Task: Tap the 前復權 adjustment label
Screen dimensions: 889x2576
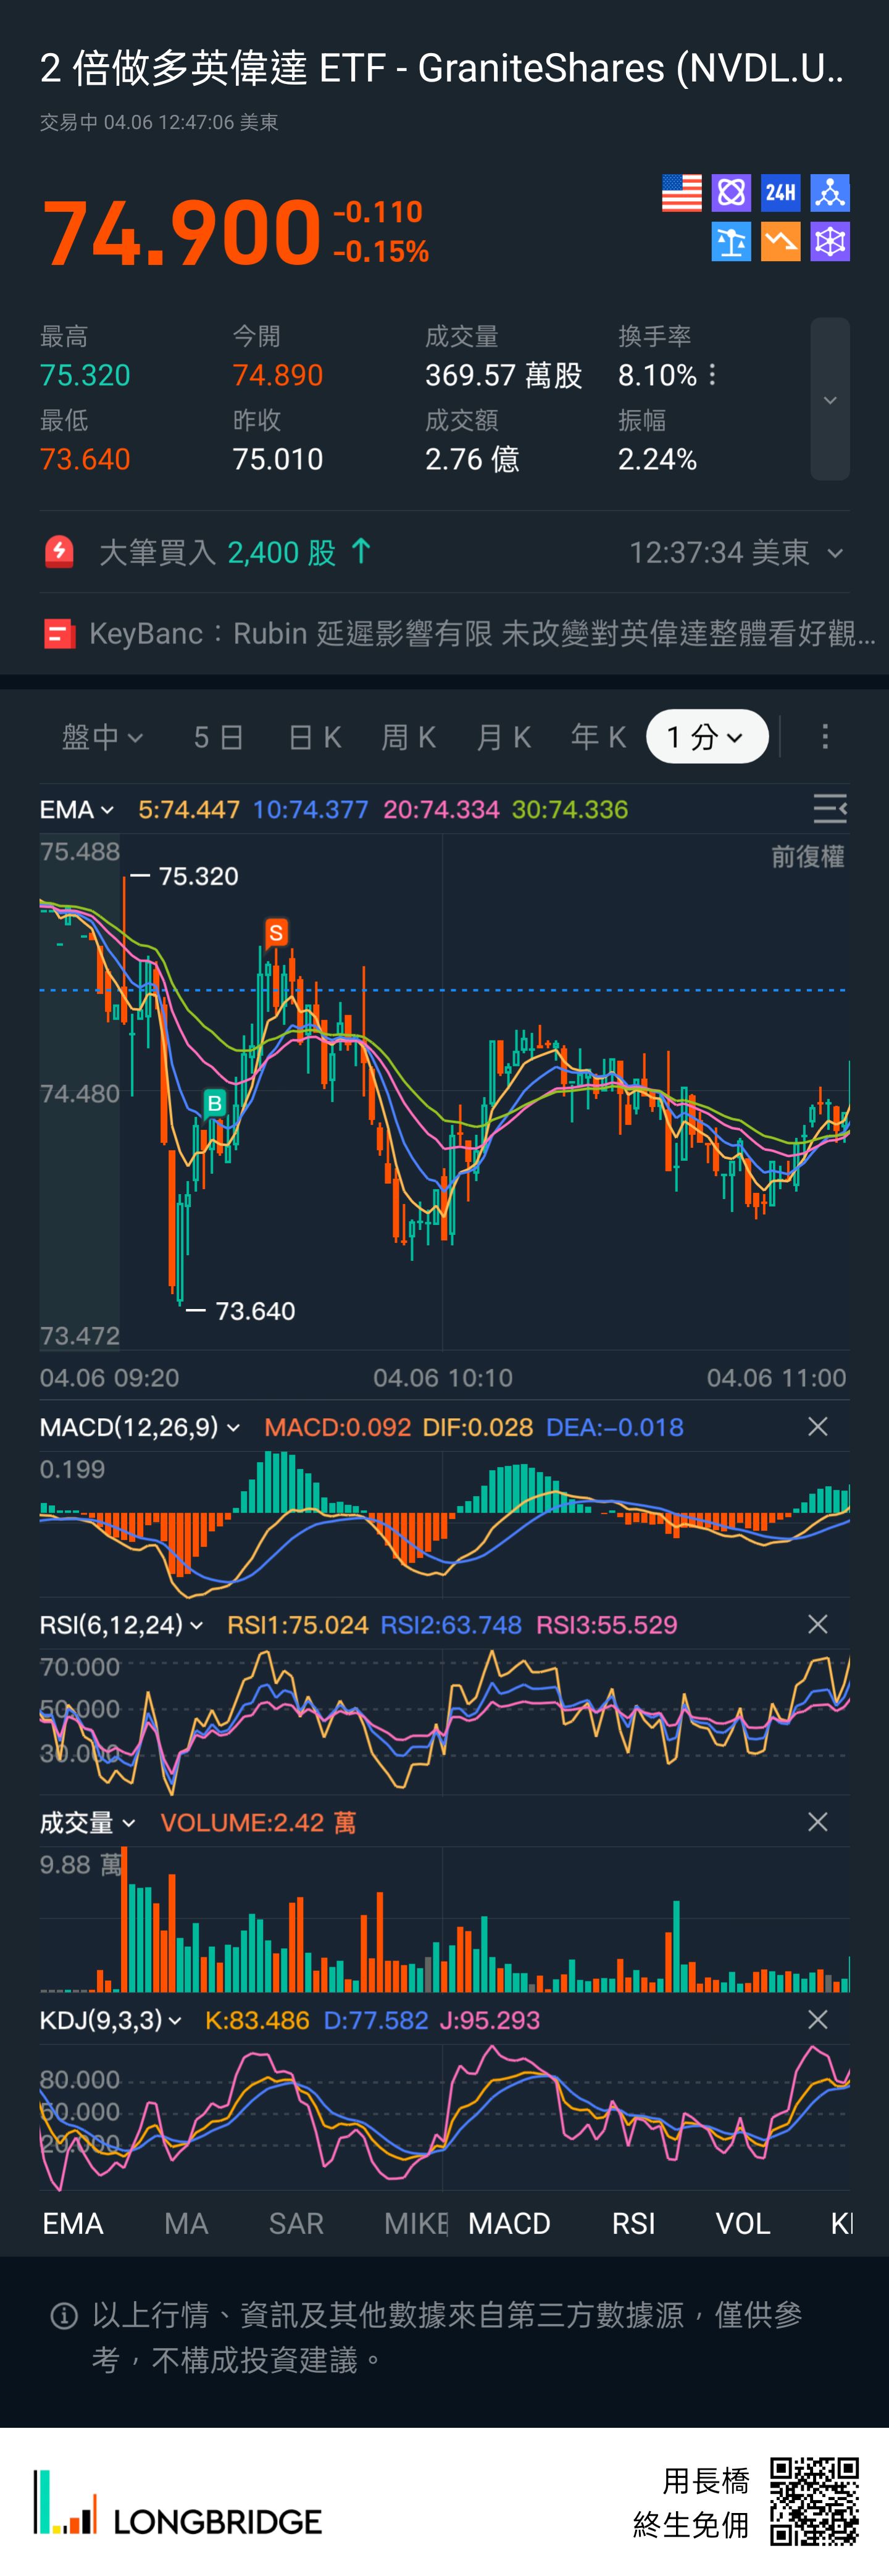Action: click(x=807, y=857)
